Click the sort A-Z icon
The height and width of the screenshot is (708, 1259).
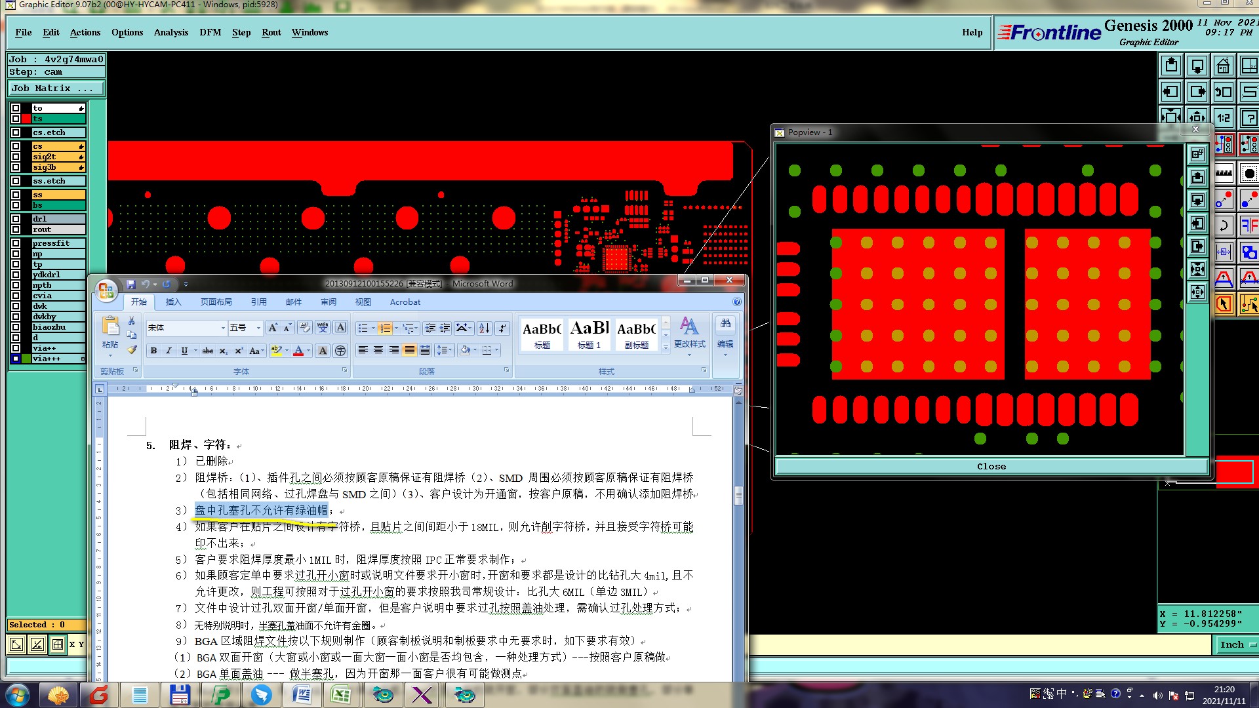tap(484, 328)
